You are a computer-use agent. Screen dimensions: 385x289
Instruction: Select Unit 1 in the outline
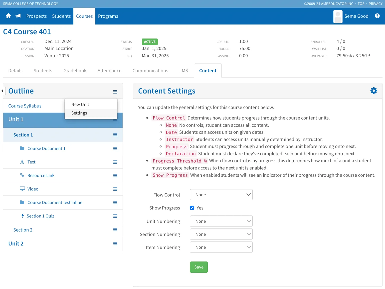(16, 119)
